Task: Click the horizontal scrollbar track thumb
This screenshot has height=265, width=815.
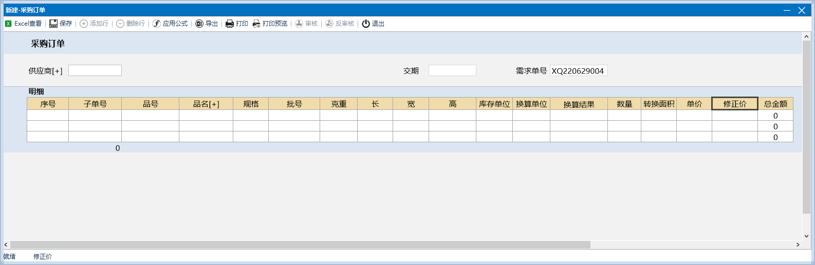Action: (300, 245)
